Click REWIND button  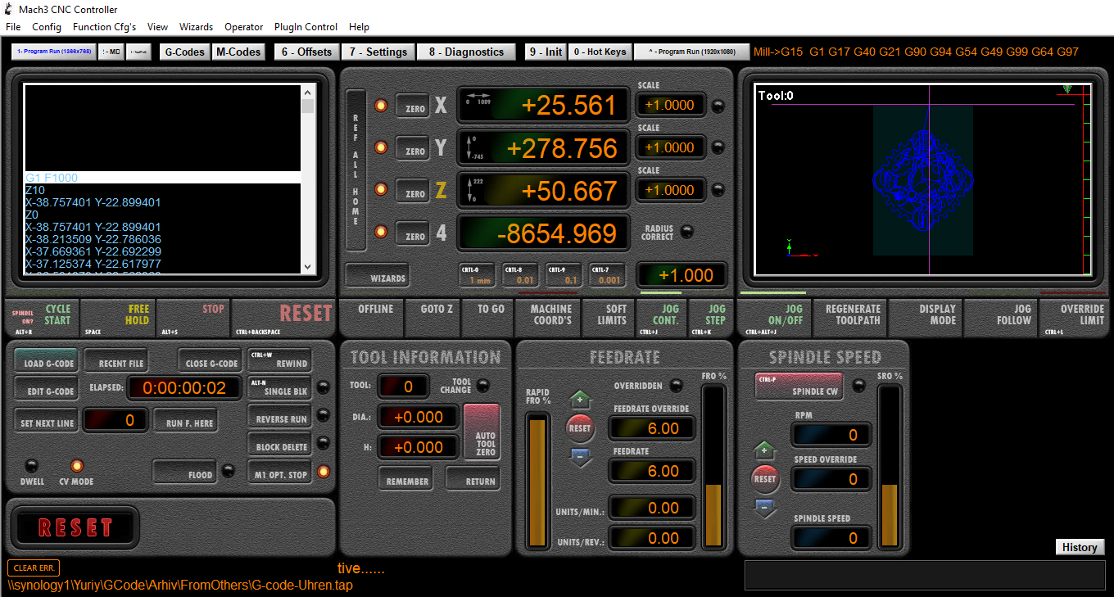point(280,360)
